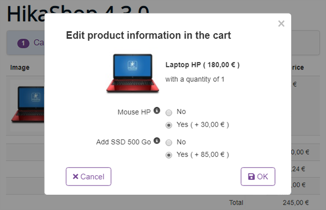Click the Cancel button
This screenshot has height=210, width=326.
point(89,176)
